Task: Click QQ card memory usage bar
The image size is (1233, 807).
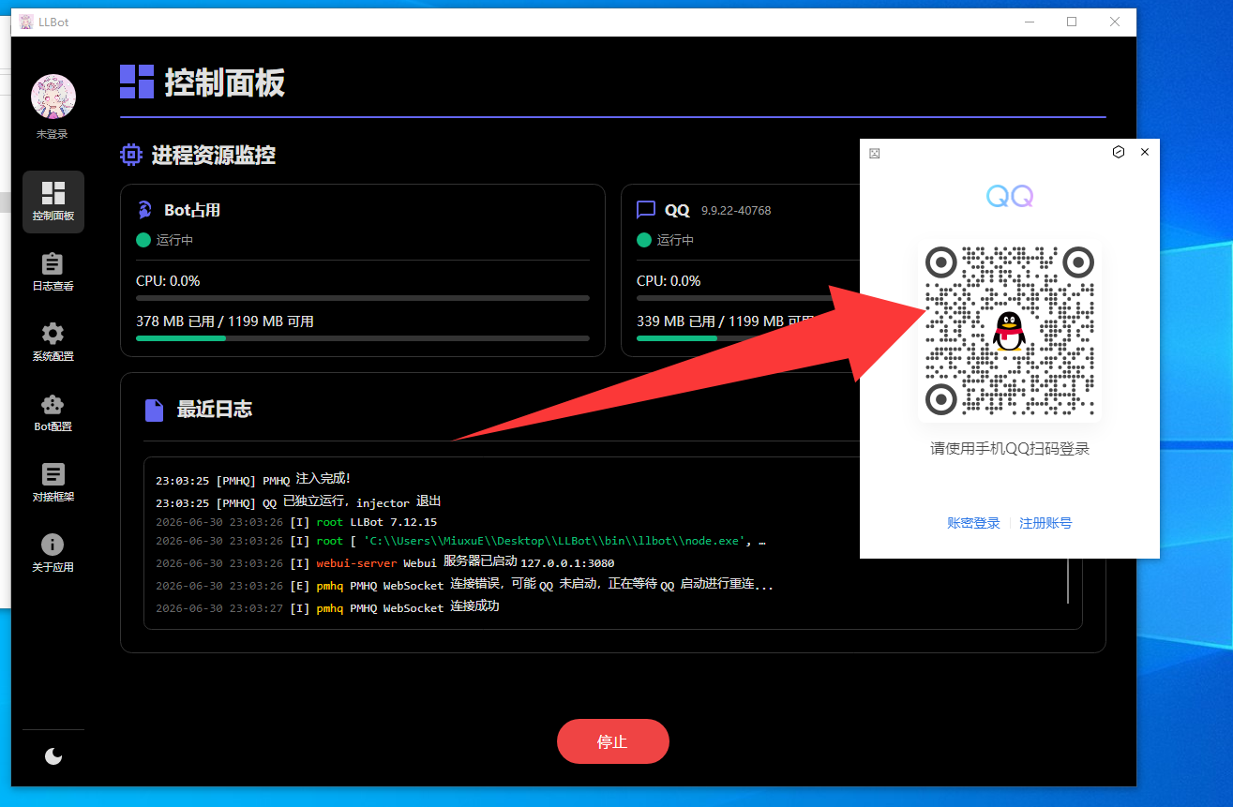Action: pos(747,338)
